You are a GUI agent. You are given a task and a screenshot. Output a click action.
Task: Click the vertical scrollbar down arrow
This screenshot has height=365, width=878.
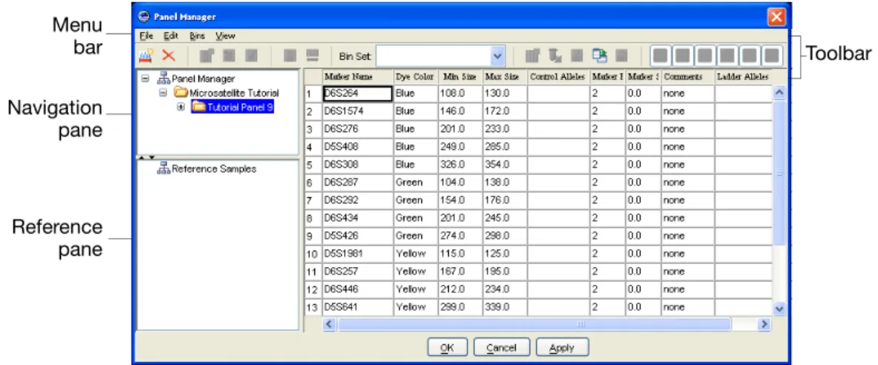(779, 309)
